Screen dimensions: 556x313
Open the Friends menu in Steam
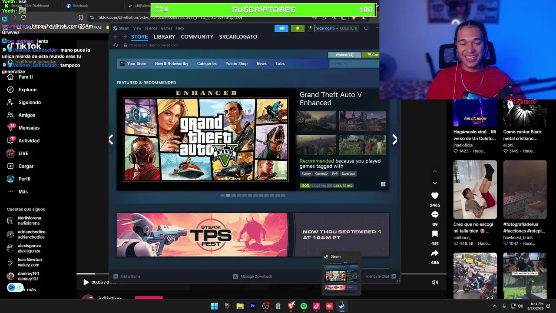click(151, 28)
